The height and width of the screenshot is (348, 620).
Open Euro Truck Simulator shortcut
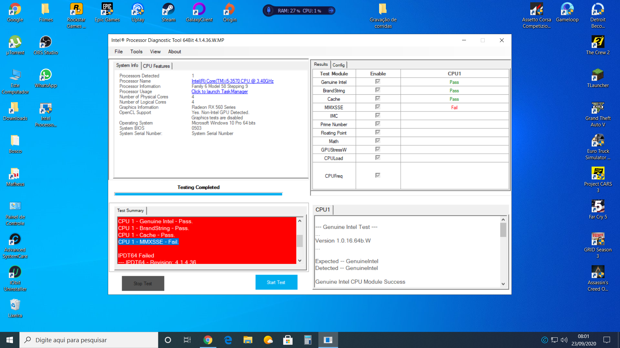pyautogui.click(x=598, y=148)
